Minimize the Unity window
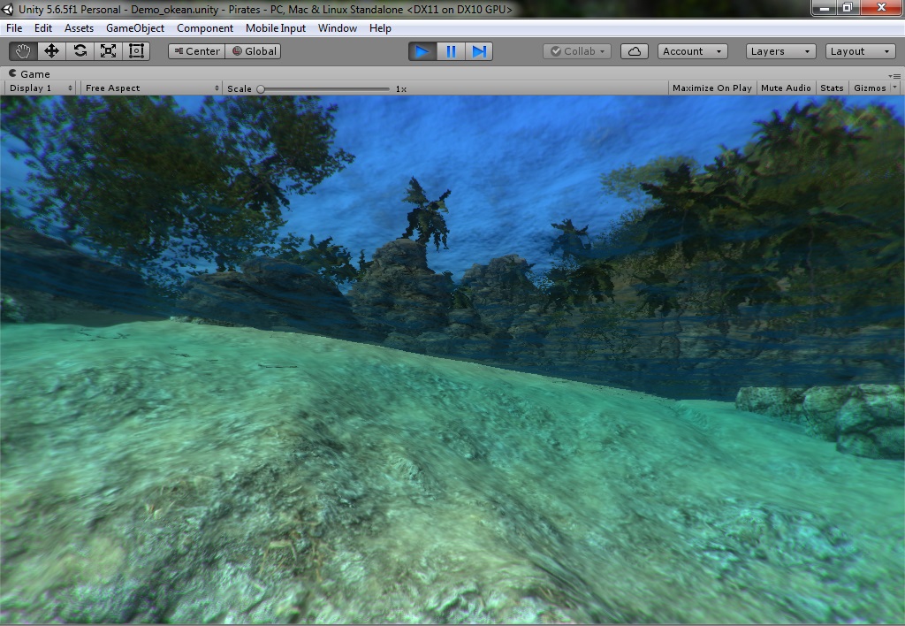Image resolution: width=905 pixels, height=626 pixels. [x=824, y=7]
